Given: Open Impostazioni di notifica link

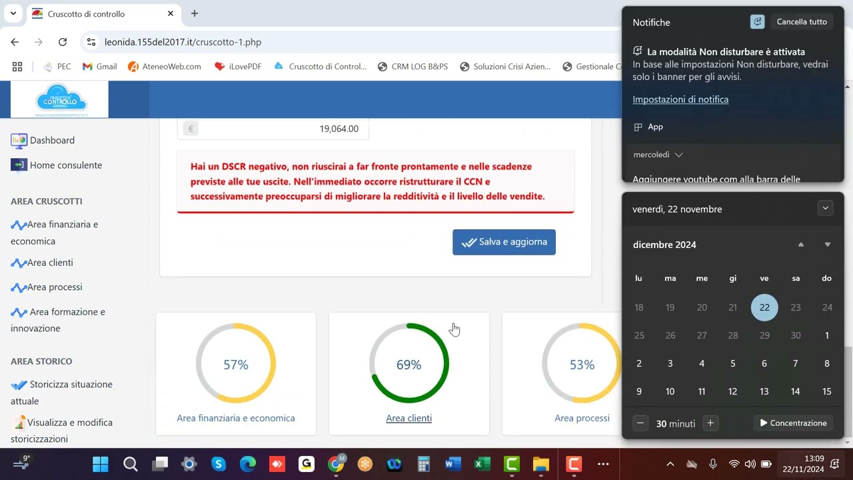Looking at the screenshot, I should [680, 99].
